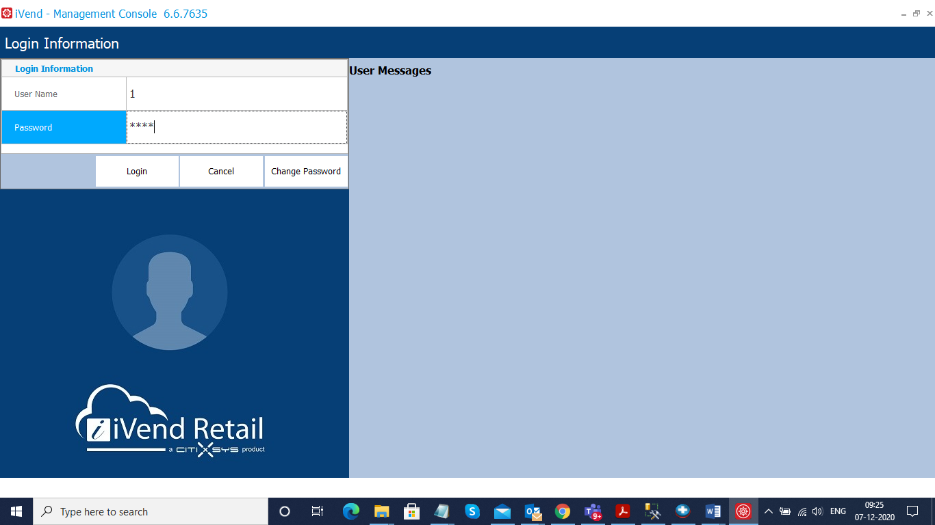Open the notepad-style app on the taskbar
Viewport: 935px width, 525px height.
point(441,511)
